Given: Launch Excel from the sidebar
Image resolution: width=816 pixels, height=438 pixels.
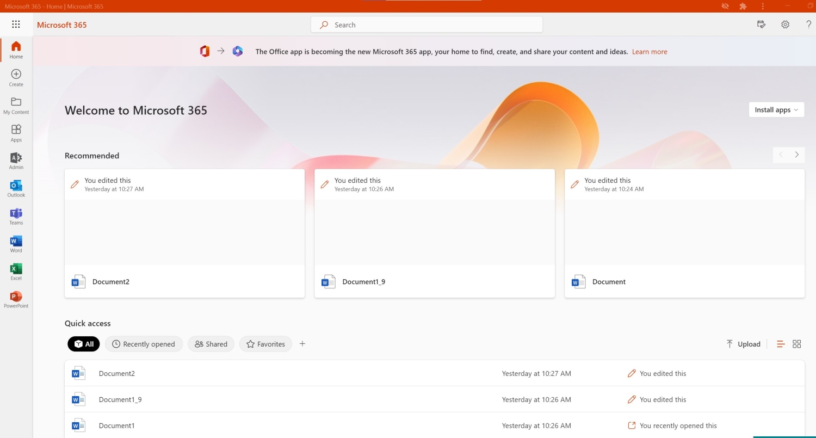Looking at the screenshot, I should [x=16, y=272].
